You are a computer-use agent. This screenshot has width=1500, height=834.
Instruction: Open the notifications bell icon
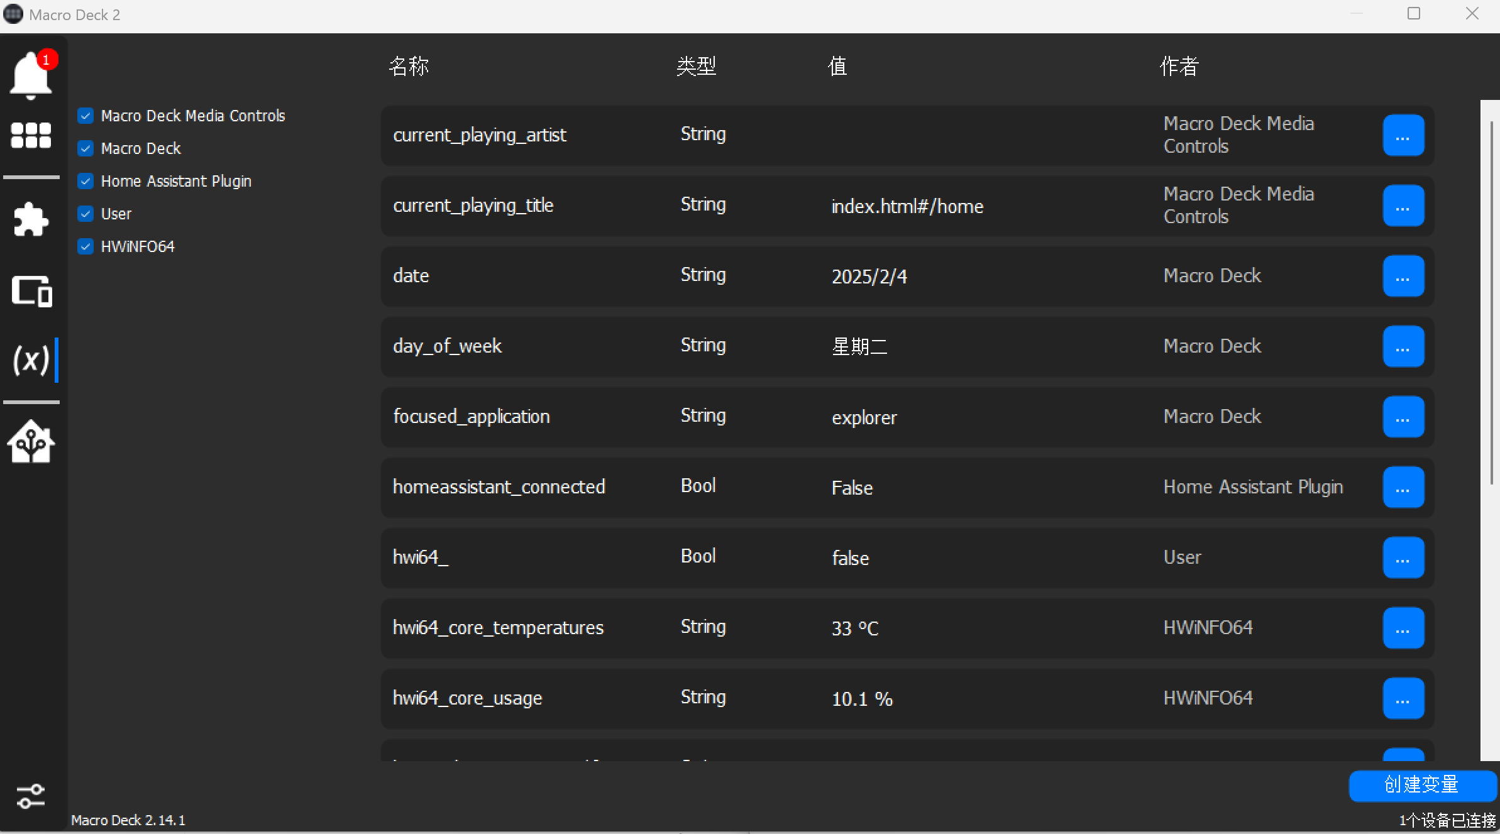click(x=30, y=75)
